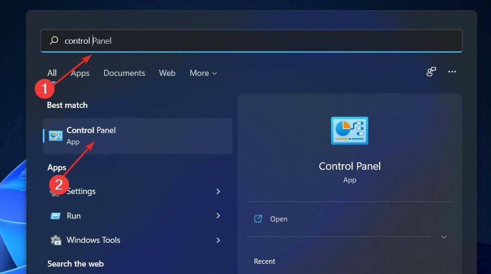491x274 pixels.
Task: Switch to the Web search tab
Action: click(x=167, y=73)
